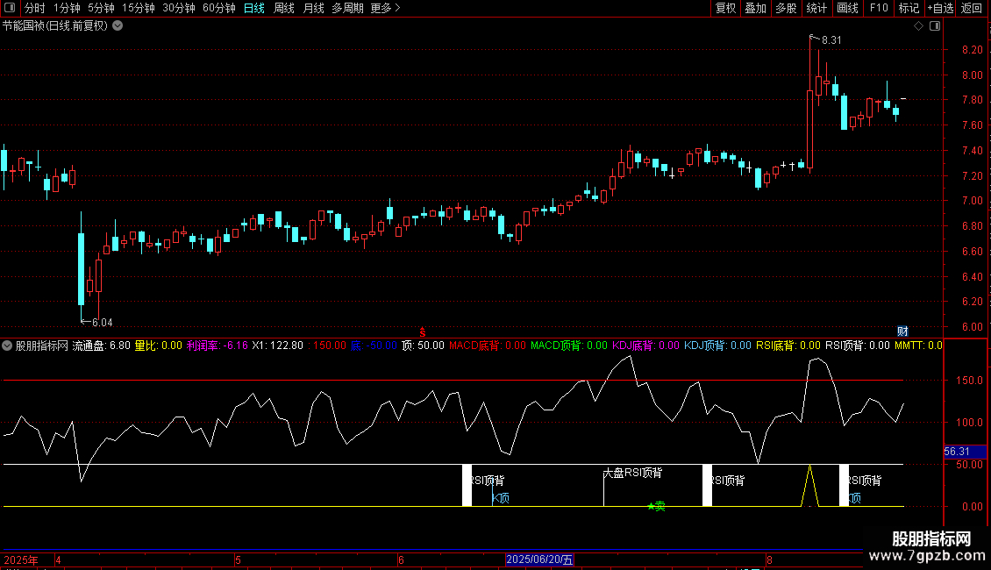This screenshot has width=991, height=570.
Task: Click the RSI顶背: 0.00 indicator value
Action: [x=858, y=346]
